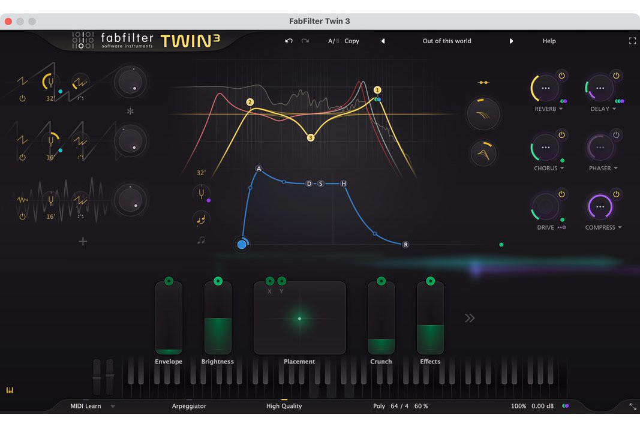Enable the Phaser effect power button
The image size is (640, 427).
pyautogui.click(x=617, y=135)
